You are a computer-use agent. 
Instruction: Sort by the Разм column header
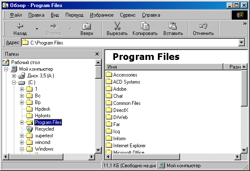pyautogui.click(x=232, y=67)
